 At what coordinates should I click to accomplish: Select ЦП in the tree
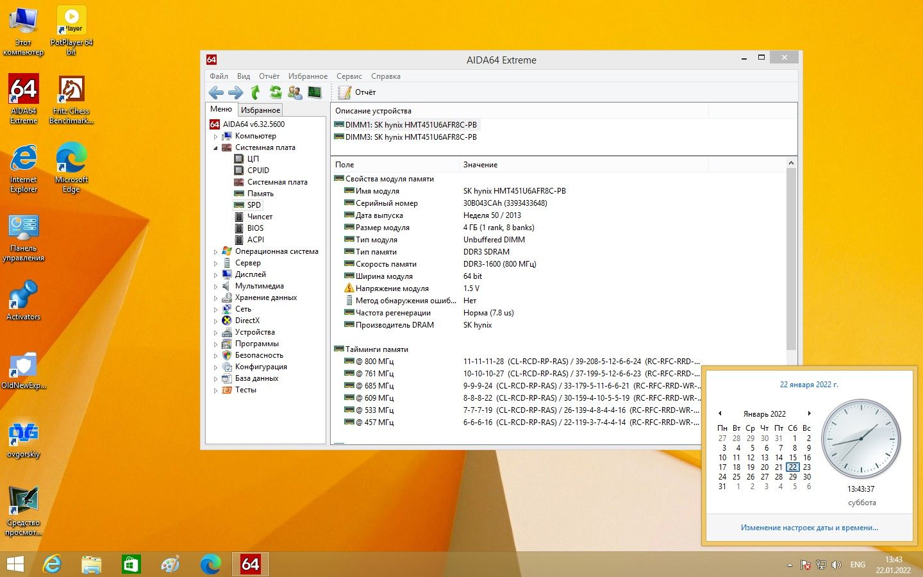pyautogui.click(x=253, y=159)
